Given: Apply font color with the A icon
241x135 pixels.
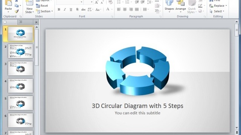Looking at the screenshot, I should tap(108, 9).
